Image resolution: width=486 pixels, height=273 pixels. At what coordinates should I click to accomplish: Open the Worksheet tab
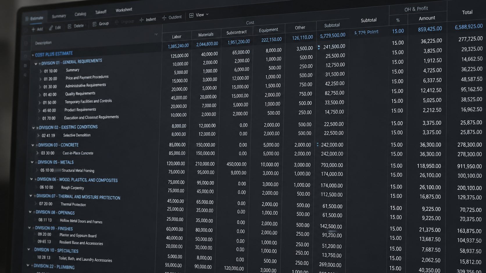(124, 10)
